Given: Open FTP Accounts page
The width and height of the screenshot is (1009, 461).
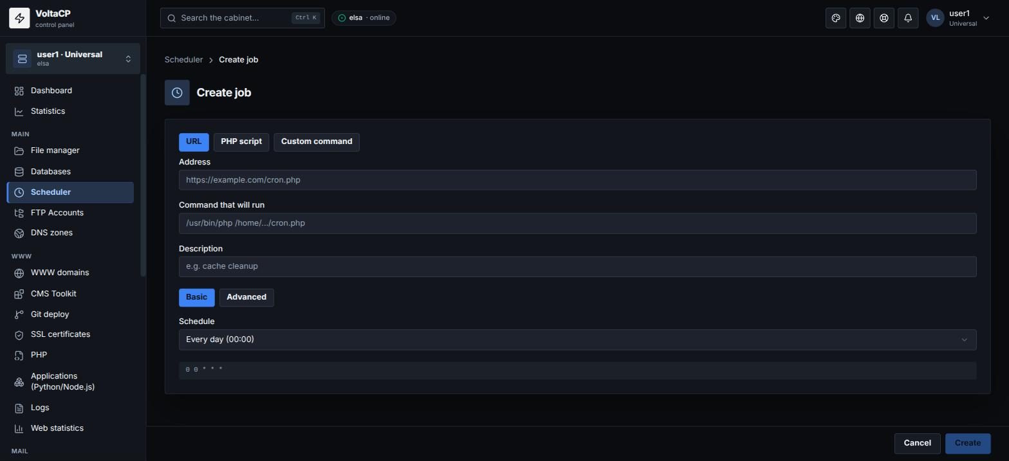Looking at the screenshot, I should click(70, 213).
